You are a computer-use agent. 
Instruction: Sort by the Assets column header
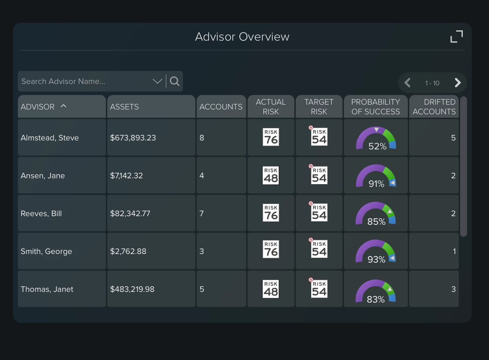tap(151, 107)
